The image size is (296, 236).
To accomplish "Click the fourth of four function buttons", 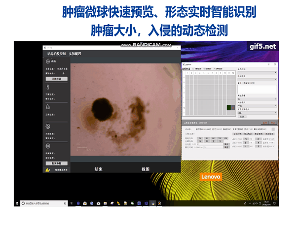I will coord(269,134).
